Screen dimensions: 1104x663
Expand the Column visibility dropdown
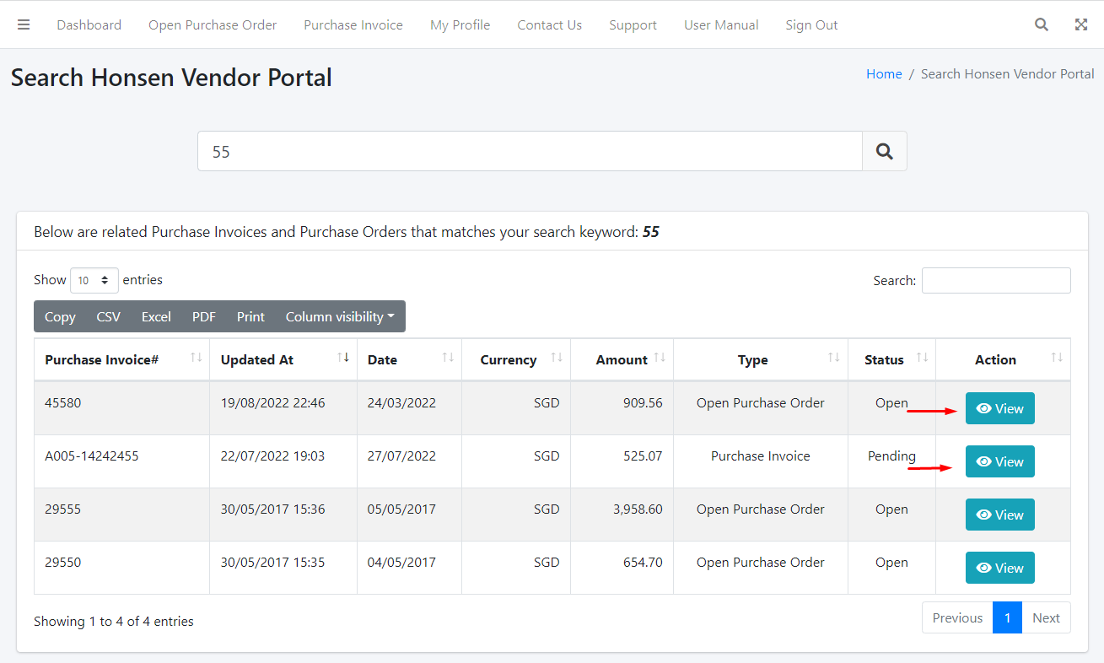(340, 316)
